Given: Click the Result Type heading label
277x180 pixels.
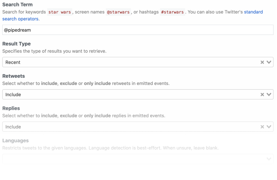Looking at the screenshot, I should click(17, 44).
